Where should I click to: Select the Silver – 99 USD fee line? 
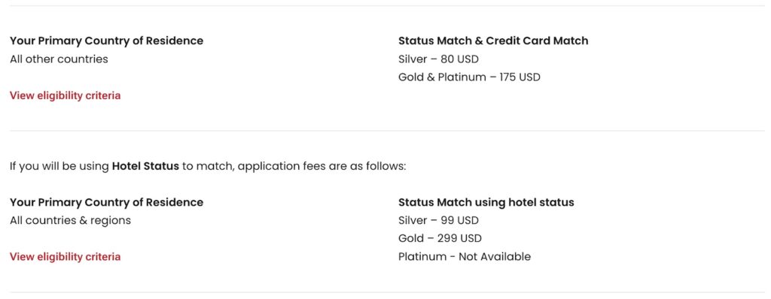tap(438, 220)
